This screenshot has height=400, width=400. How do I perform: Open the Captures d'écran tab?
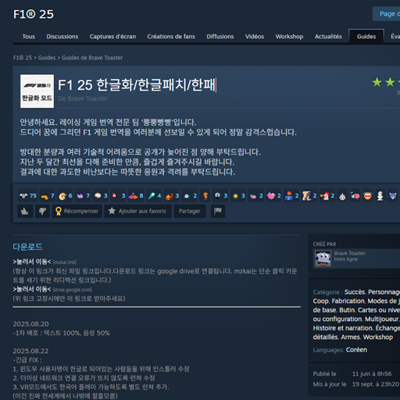click(112, 37)
